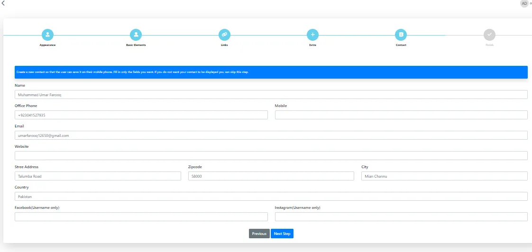Open the Links step icon
This screenshot has width=532, height=252.
click(x=224, y=35)
